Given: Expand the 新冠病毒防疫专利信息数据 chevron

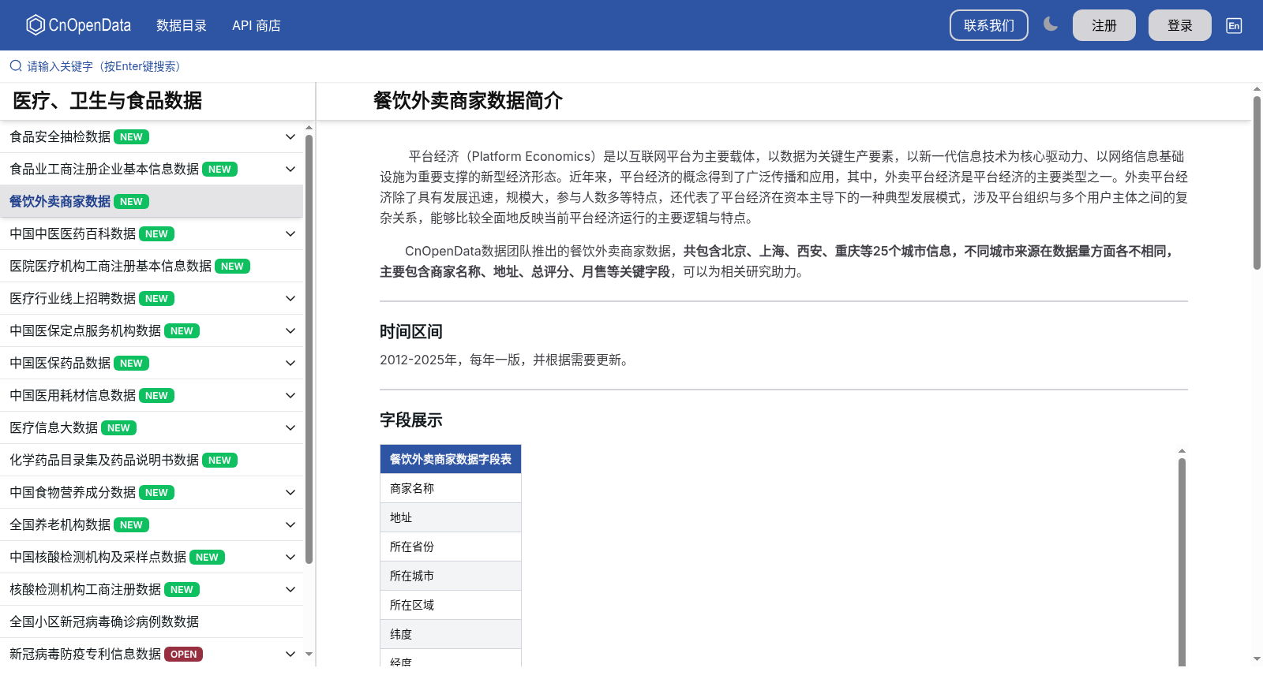Looking at the screenshot, I should click(x=290, y=655).
